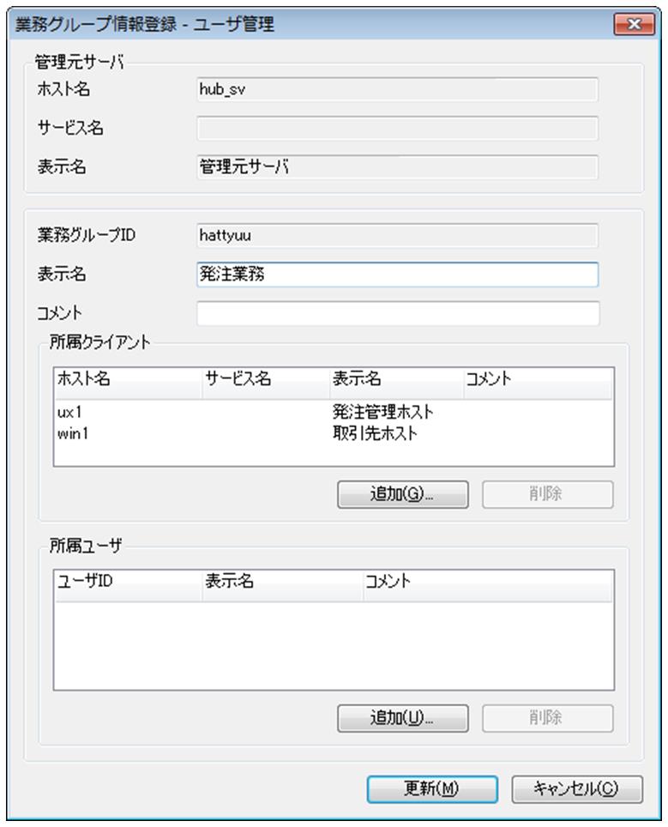Close the 業務グループ情報登録 dialog window
This screenshot has height=827, width=668.
click(635, 24)
